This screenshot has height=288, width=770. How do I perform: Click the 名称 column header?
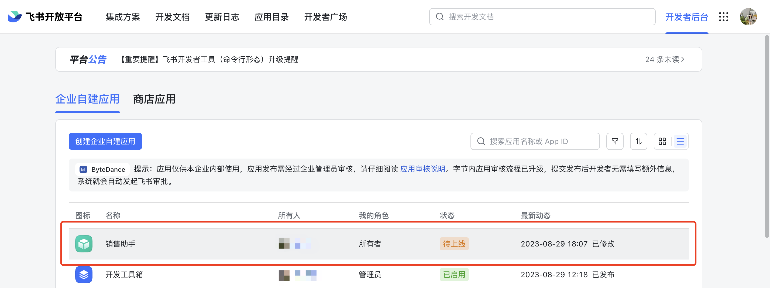[x=113, y=215]
